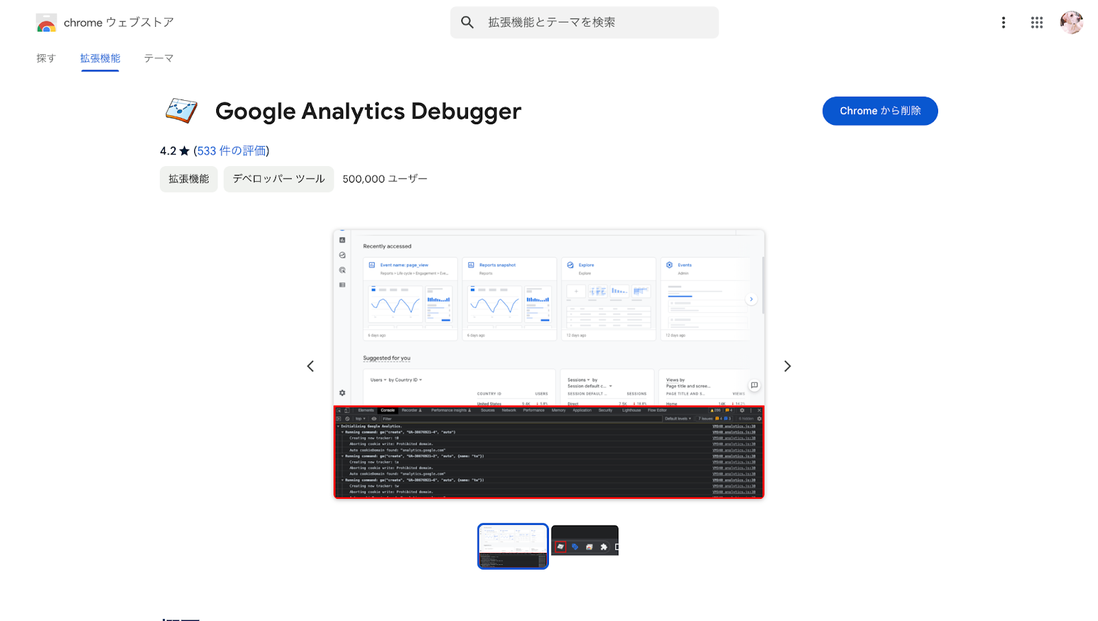This screenshot has height=621, width=1098.
Task: Select the second toolbar screenshot thumbnail
Action: 585,541
